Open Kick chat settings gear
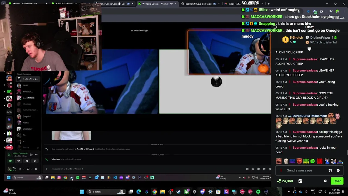 [325, 181]
